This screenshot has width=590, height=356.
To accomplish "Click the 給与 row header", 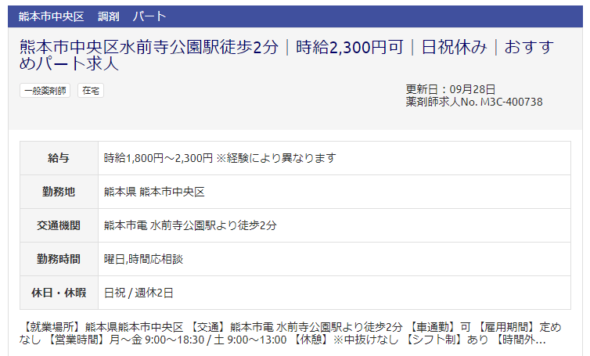I will [x=59, y=158].
